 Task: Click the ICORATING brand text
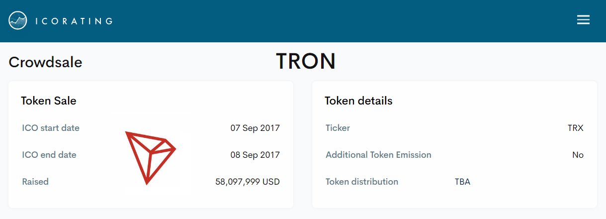74,21
